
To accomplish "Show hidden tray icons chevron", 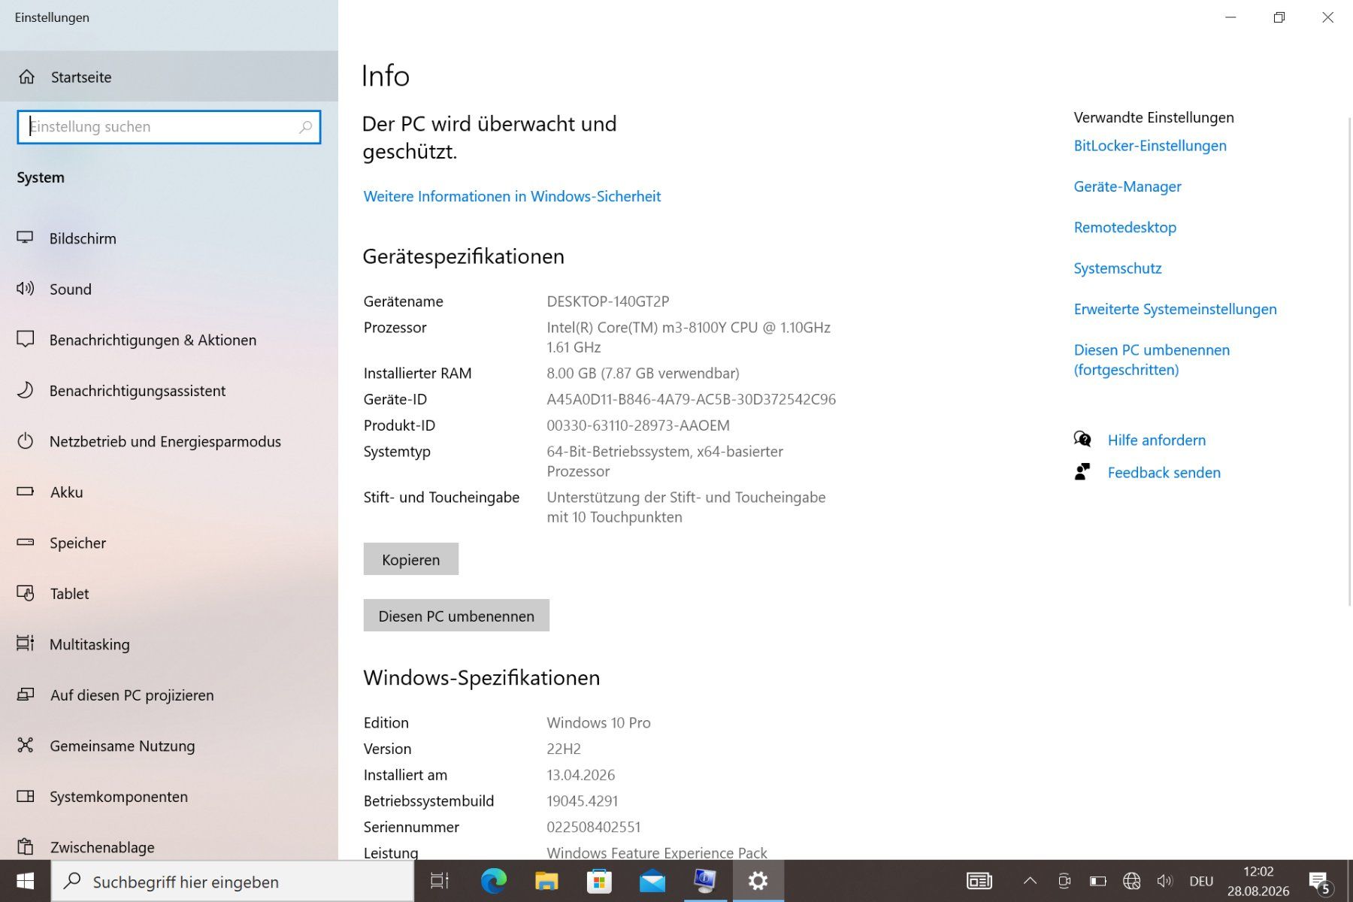I will 1031,881.
